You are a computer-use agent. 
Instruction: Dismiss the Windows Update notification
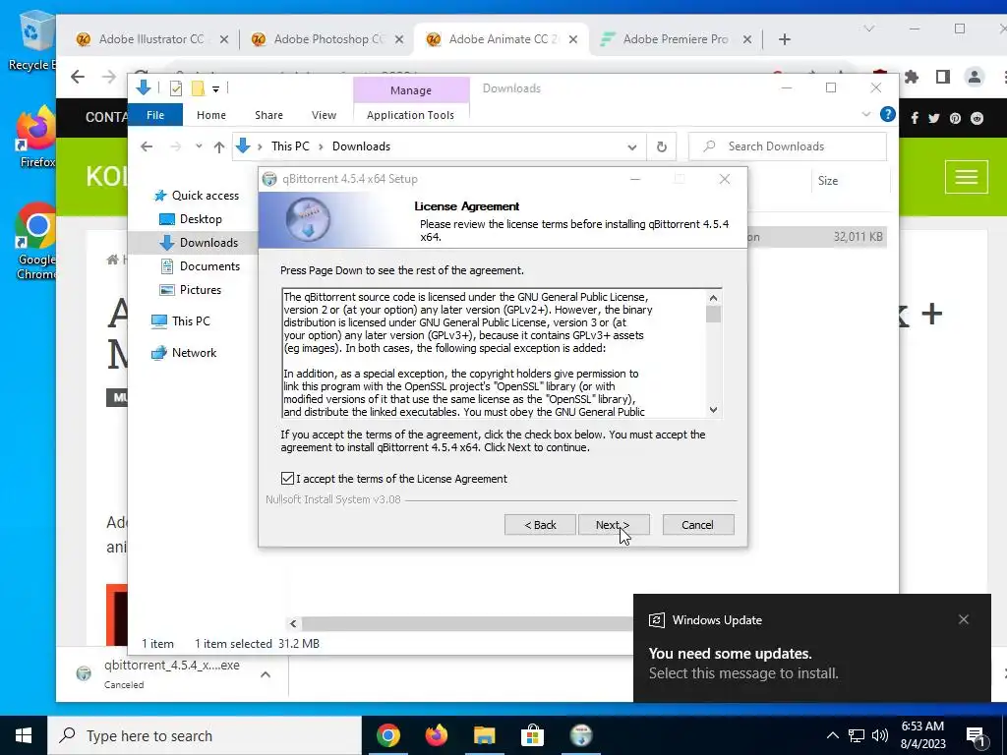[964, 619]
